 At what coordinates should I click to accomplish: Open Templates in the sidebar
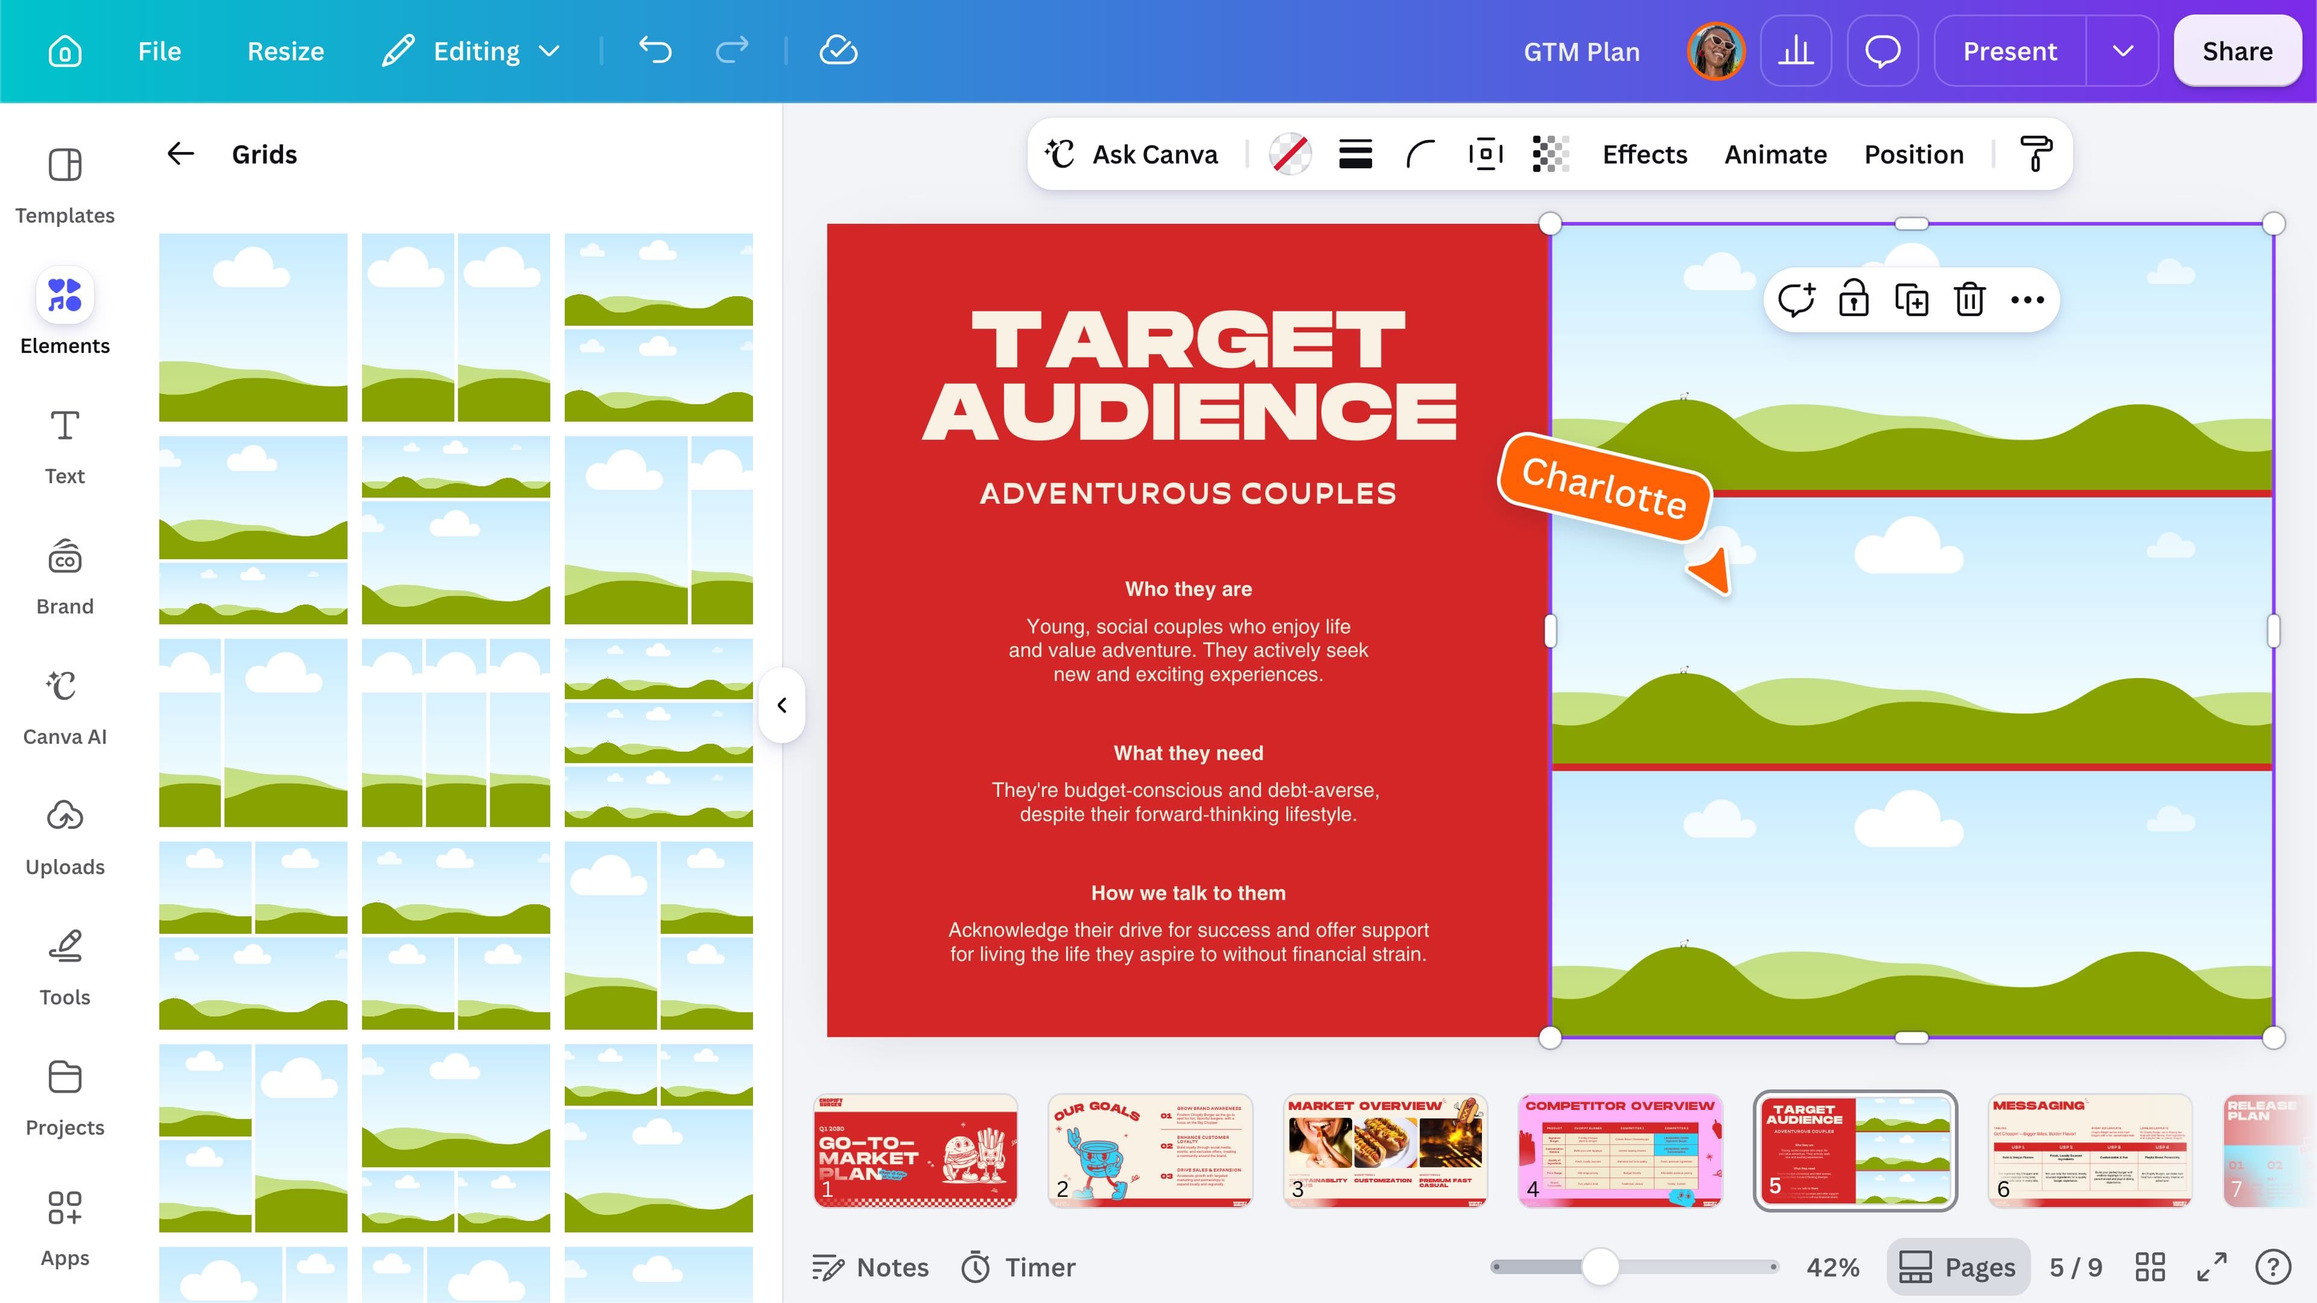coord(65,186)
